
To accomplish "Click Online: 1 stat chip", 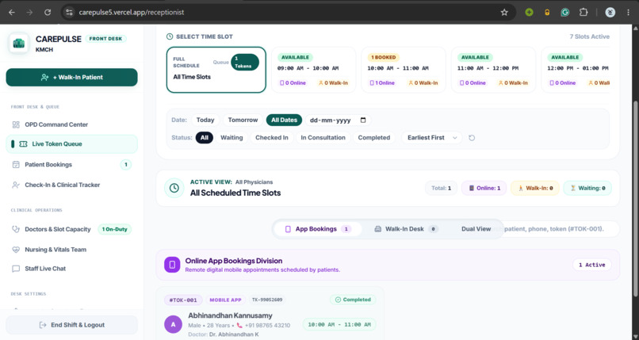I will click(x=484, y=188).
